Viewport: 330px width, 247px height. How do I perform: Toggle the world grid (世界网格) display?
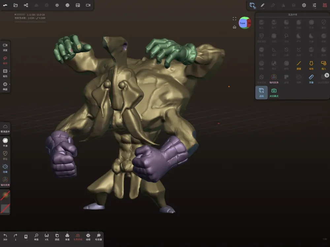coord(78,237)
